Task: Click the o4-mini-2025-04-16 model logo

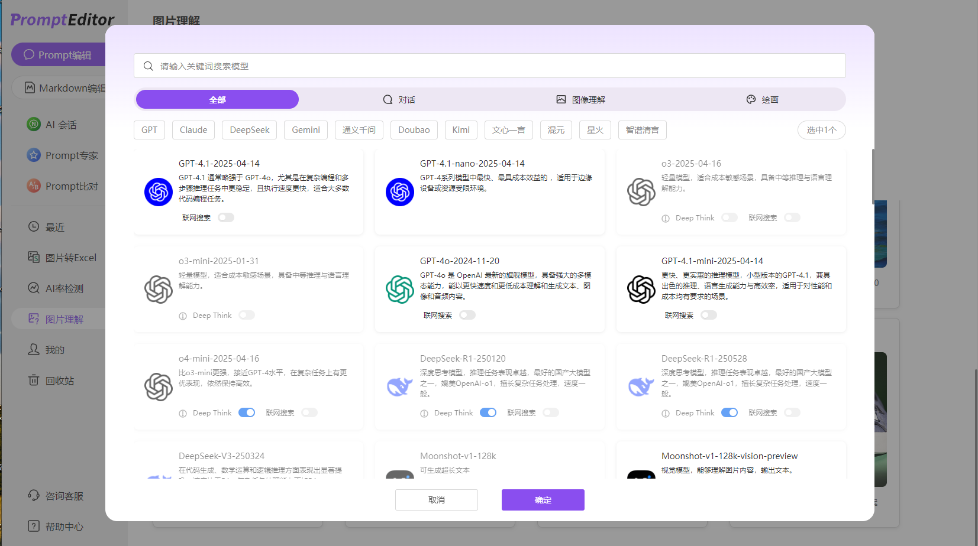Action: [159, 387]
